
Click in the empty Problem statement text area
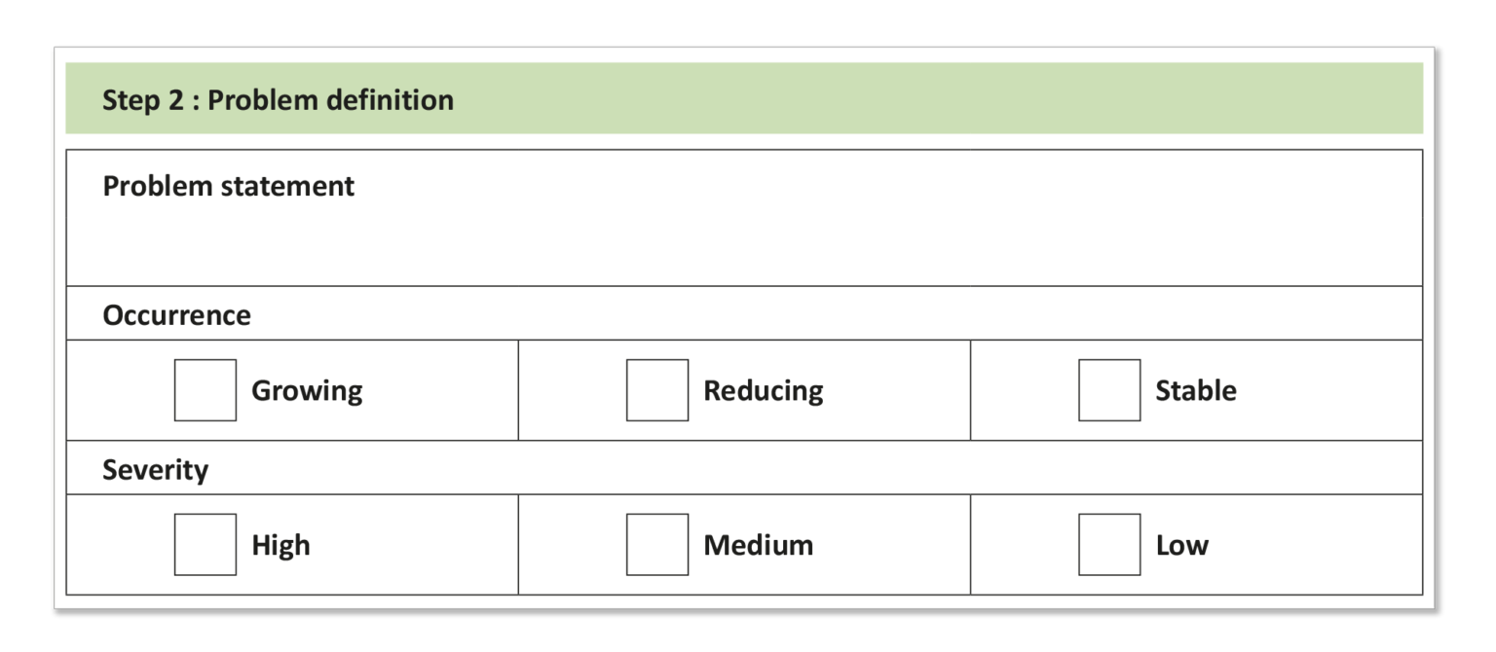coord(744,241)
